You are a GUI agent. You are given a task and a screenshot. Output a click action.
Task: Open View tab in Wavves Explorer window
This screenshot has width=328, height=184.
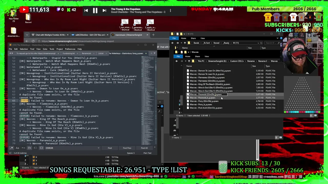(x=207, y=56)
